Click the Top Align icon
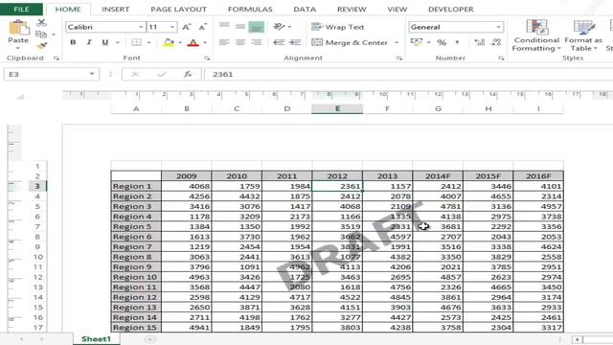This screenshot has height=345, width=613. (x=224, y=27)
